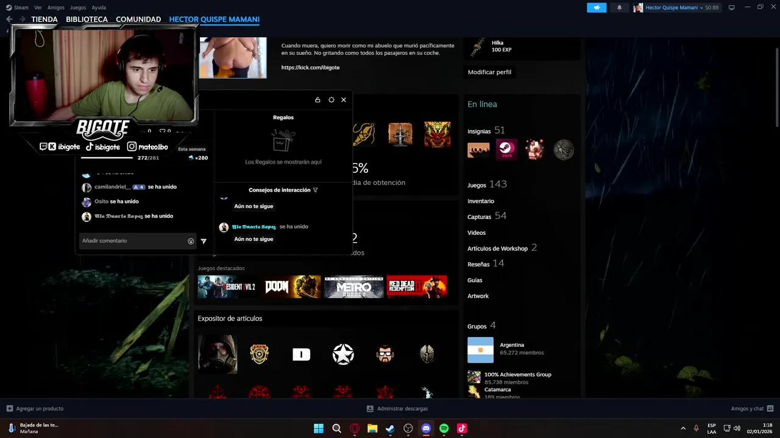Click the Ale Duarte Lopez username in tips
Viewport: 780px width, 438px height.
[253, 226]
